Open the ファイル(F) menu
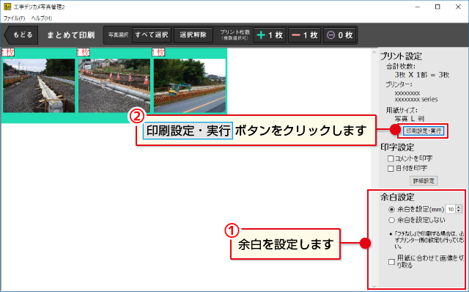Screen dimensions: 469x292 click(14, 18)
